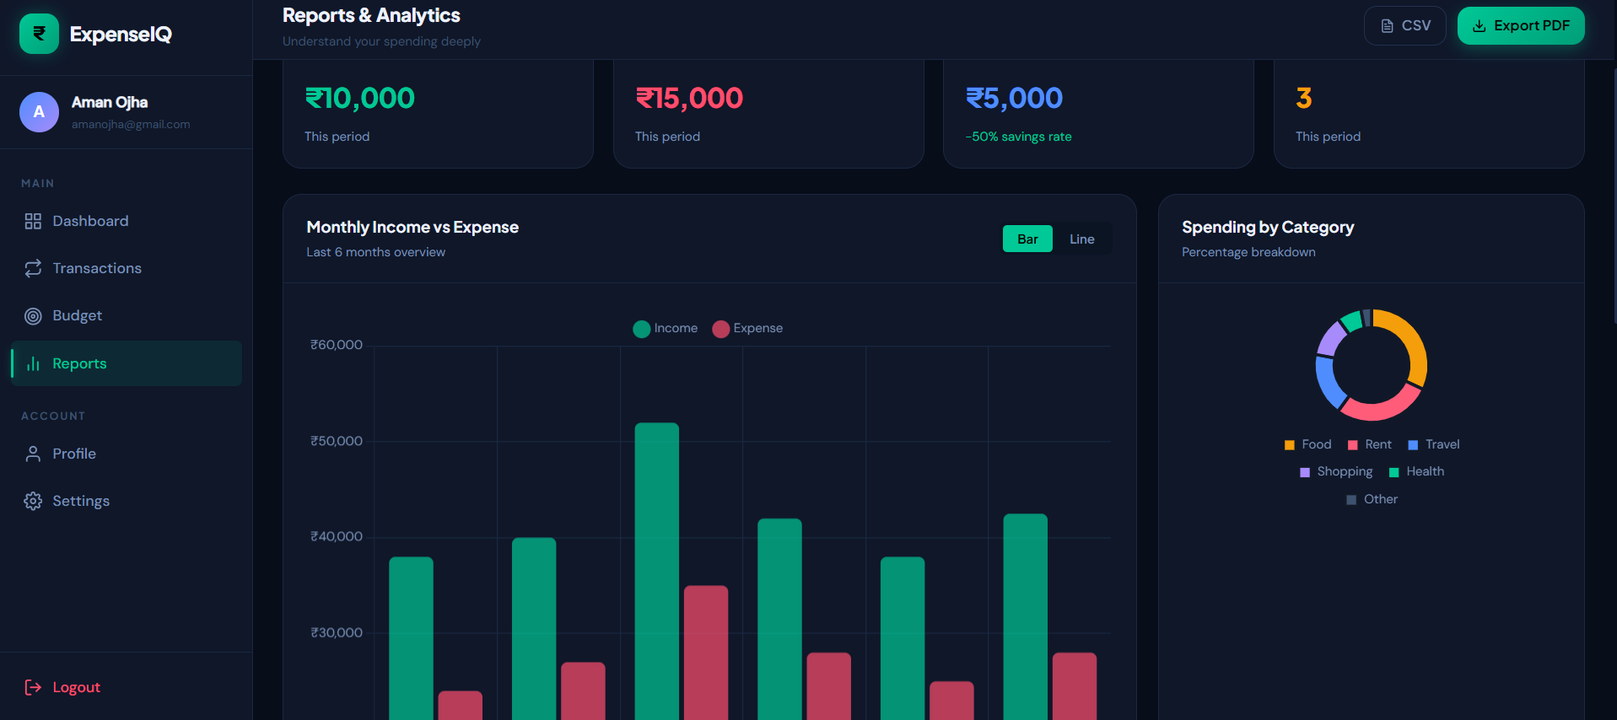This screenshot has height=720, width=1617.
Task: Click the tallest red expense bar
Action: tap(706, 653)
